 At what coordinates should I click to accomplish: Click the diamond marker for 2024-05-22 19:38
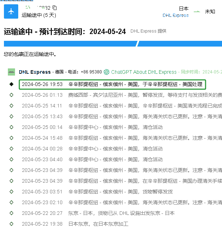point(11,224)
